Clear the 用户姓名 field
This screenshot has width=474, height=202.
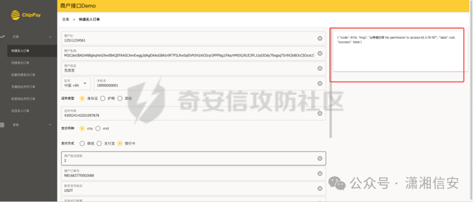[x=320, y=68]
